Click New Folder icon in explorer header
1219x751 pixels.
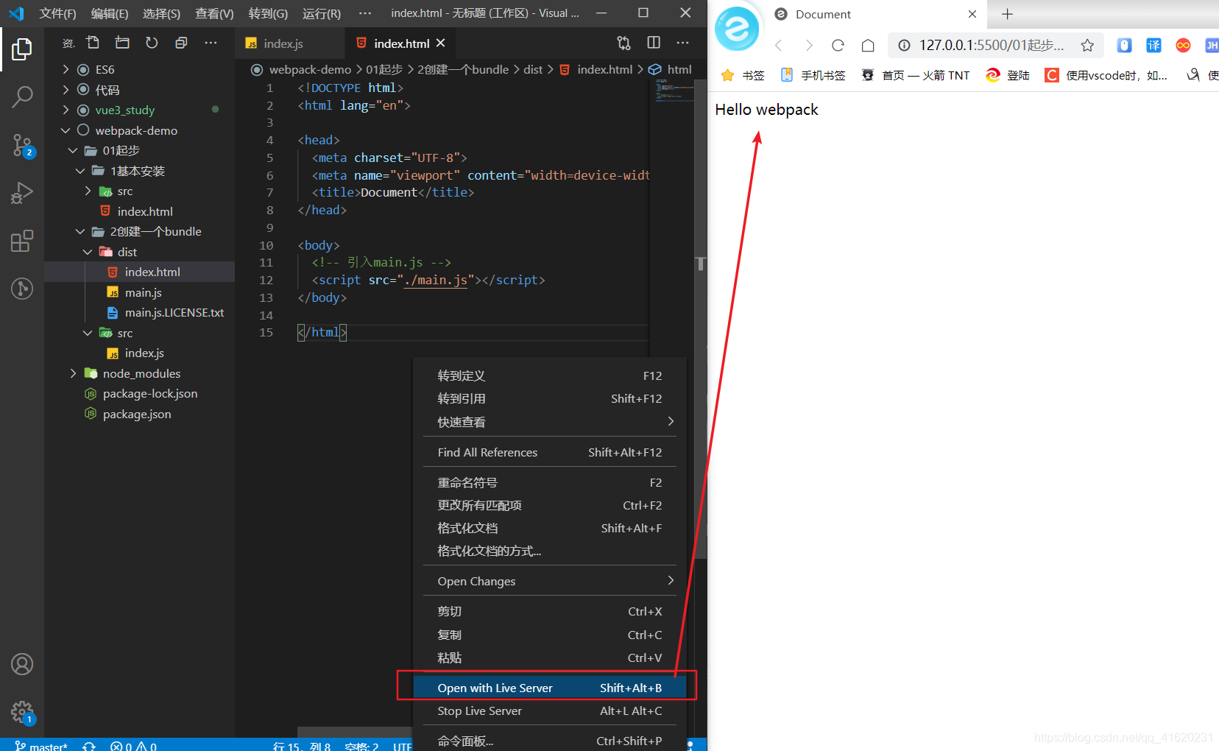coord(122,43)
